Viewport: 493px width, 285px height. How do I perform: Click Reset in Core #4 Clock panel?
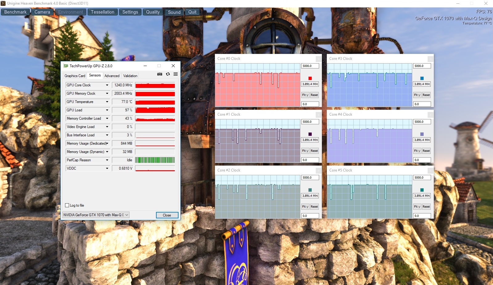click(426, 151)
